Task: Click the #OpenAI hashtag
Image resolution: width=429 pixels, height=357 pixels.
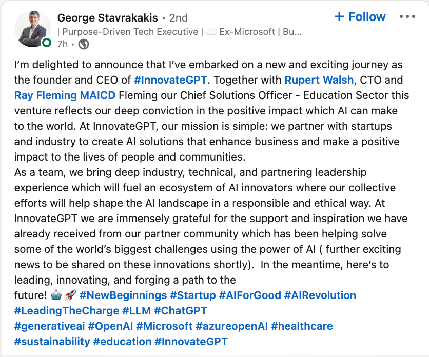Action: tap(110, 326)
